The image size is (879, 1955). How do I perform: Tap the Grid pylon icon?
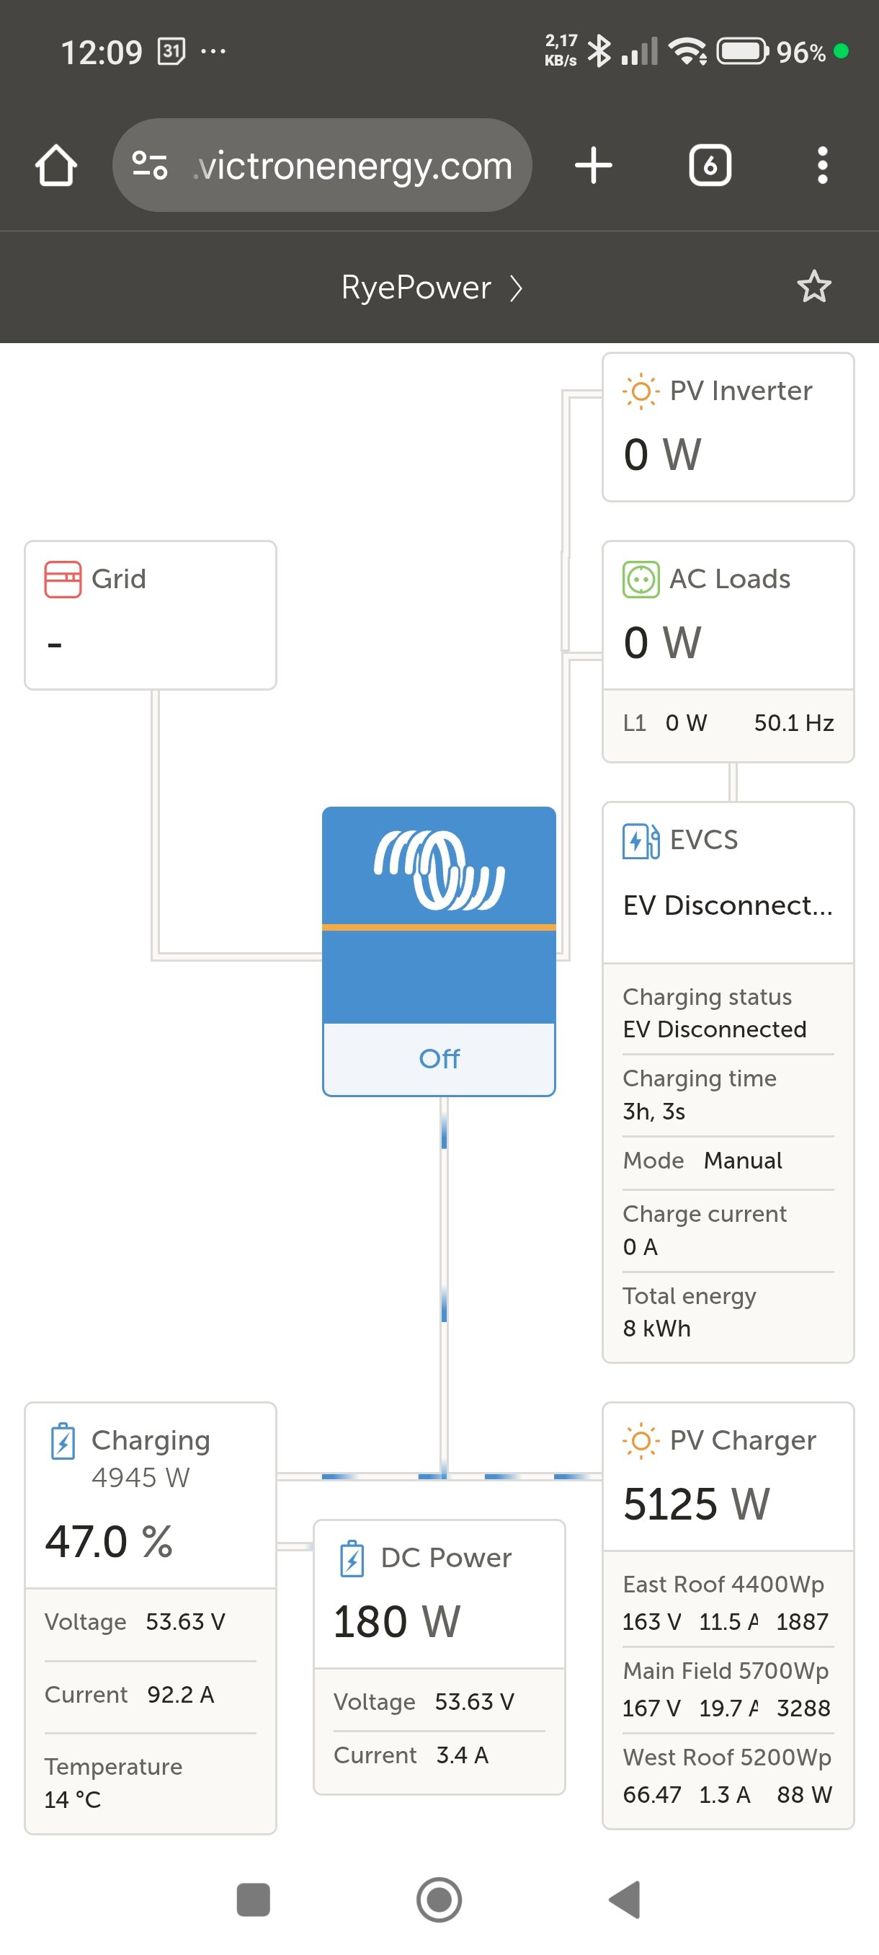coord(63,579)
